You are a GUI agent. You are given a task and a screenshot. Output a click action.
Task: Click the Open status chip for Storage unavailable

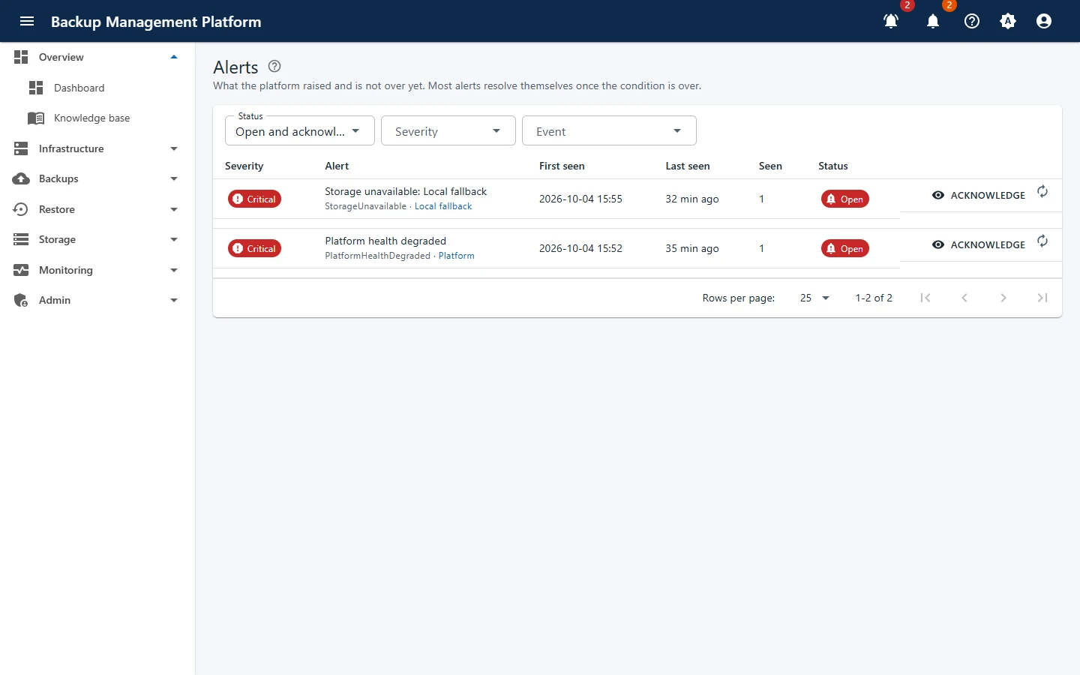point(845,199)
